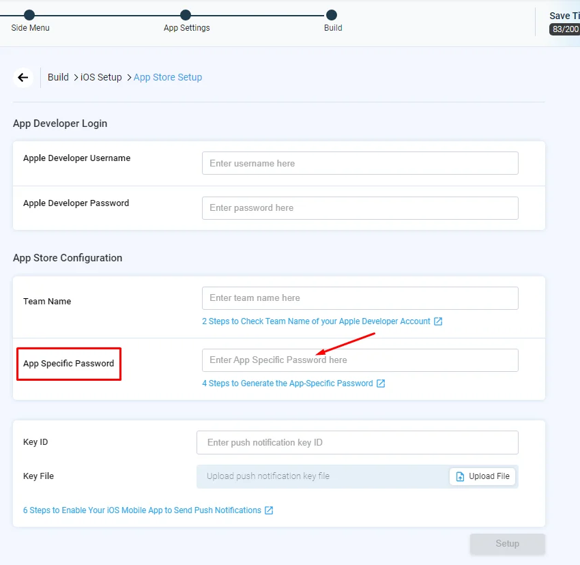Click the upload file document icon
Screen dimensions: 580x565
tap(460, 476)
